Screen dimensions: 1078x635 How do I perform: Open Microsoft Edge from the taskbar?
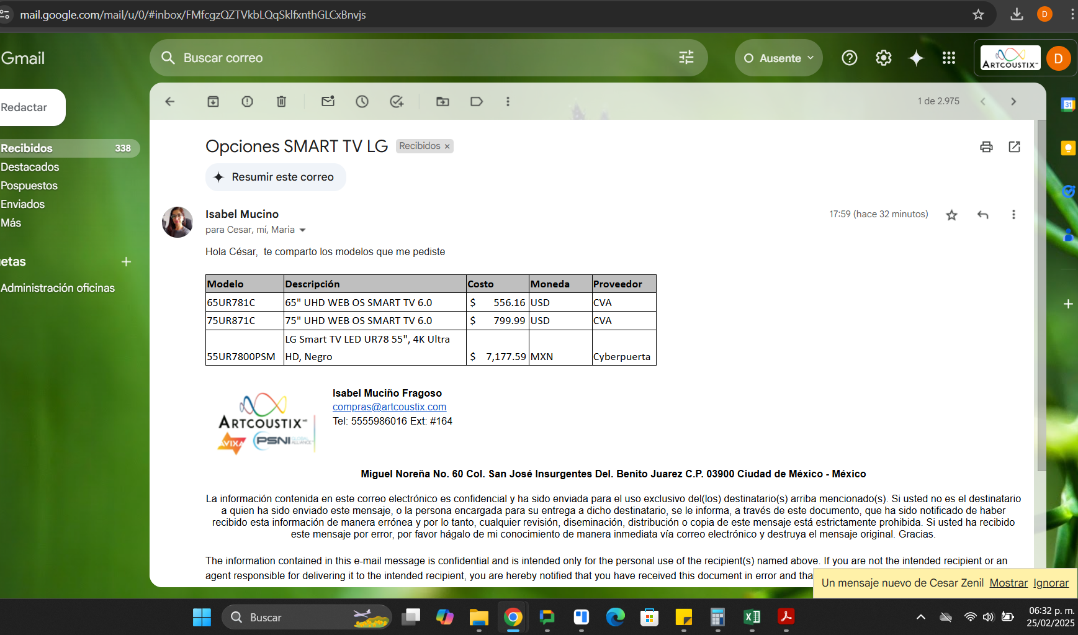pos(615,617)
